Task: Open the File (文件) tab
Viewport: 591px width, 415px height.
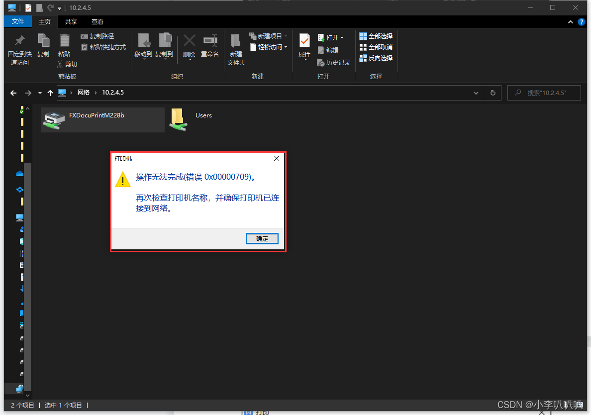Action: pos(18,21)
